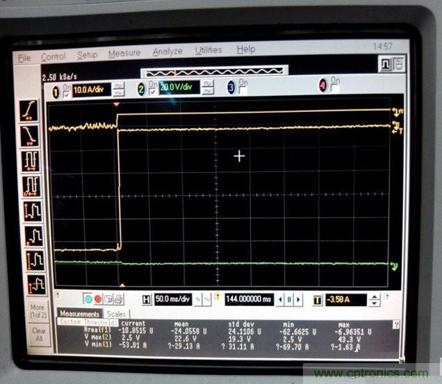Screen dimensions: 442x384
Task: Enable channel 4 On checkbox
Action: 333,88
